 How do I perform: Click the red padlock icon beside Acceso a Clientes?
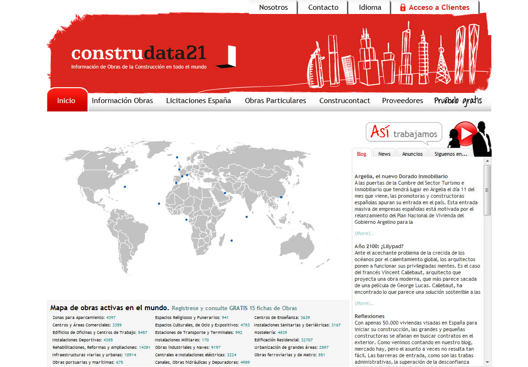coord(403,7)
